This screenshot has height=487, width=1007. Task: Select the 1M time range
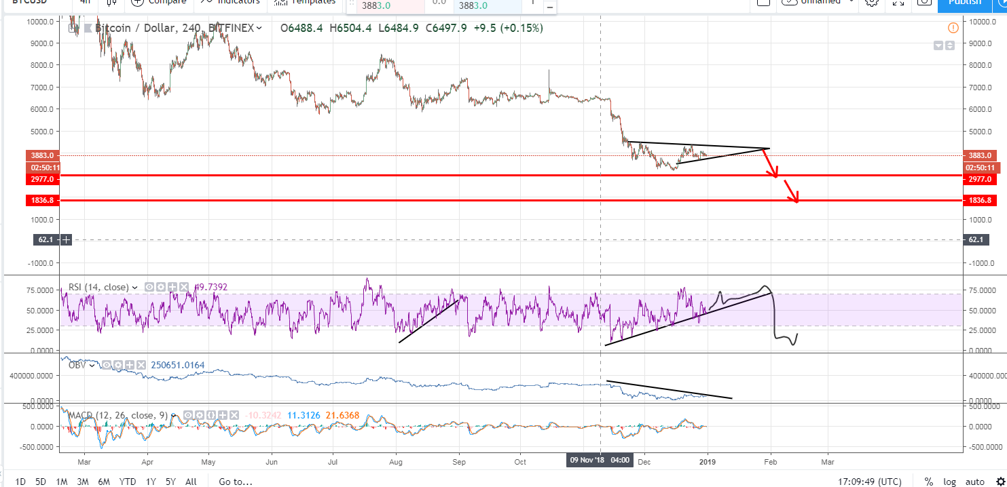[61, 482]
